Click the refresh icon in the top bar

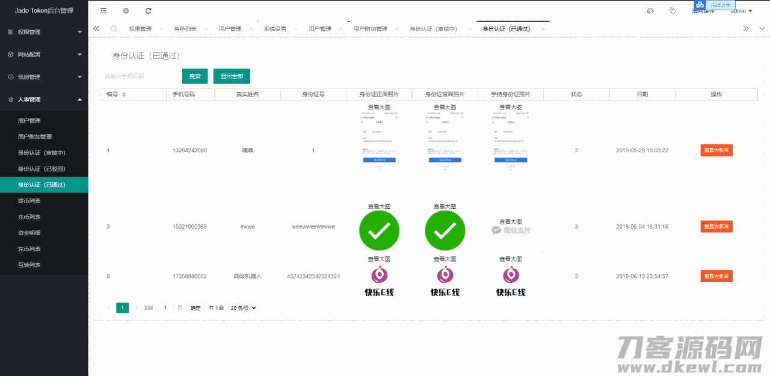[147, 11]
